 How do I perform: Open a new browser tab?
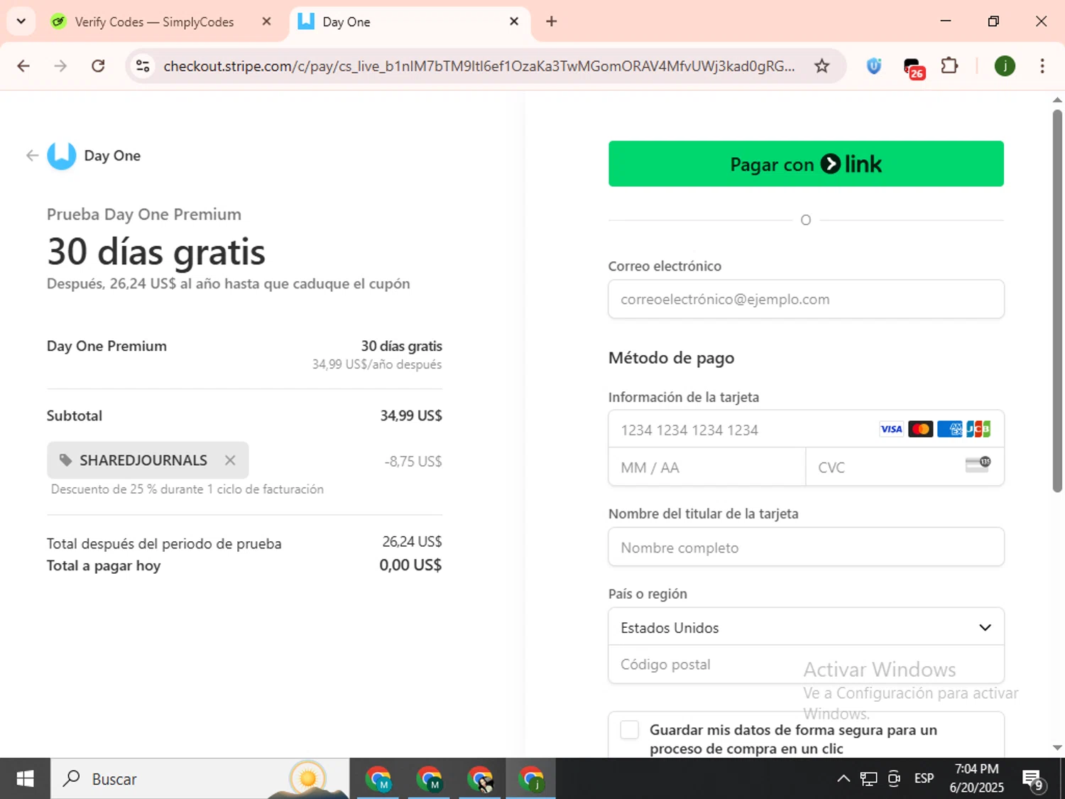(x=552, y=21)
